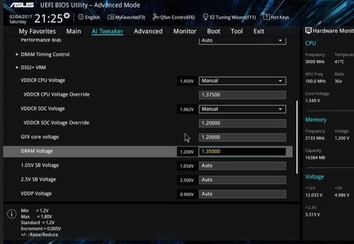
Task: Click the globe language icon
Action: pyautogui.click(x=80, y=17)
